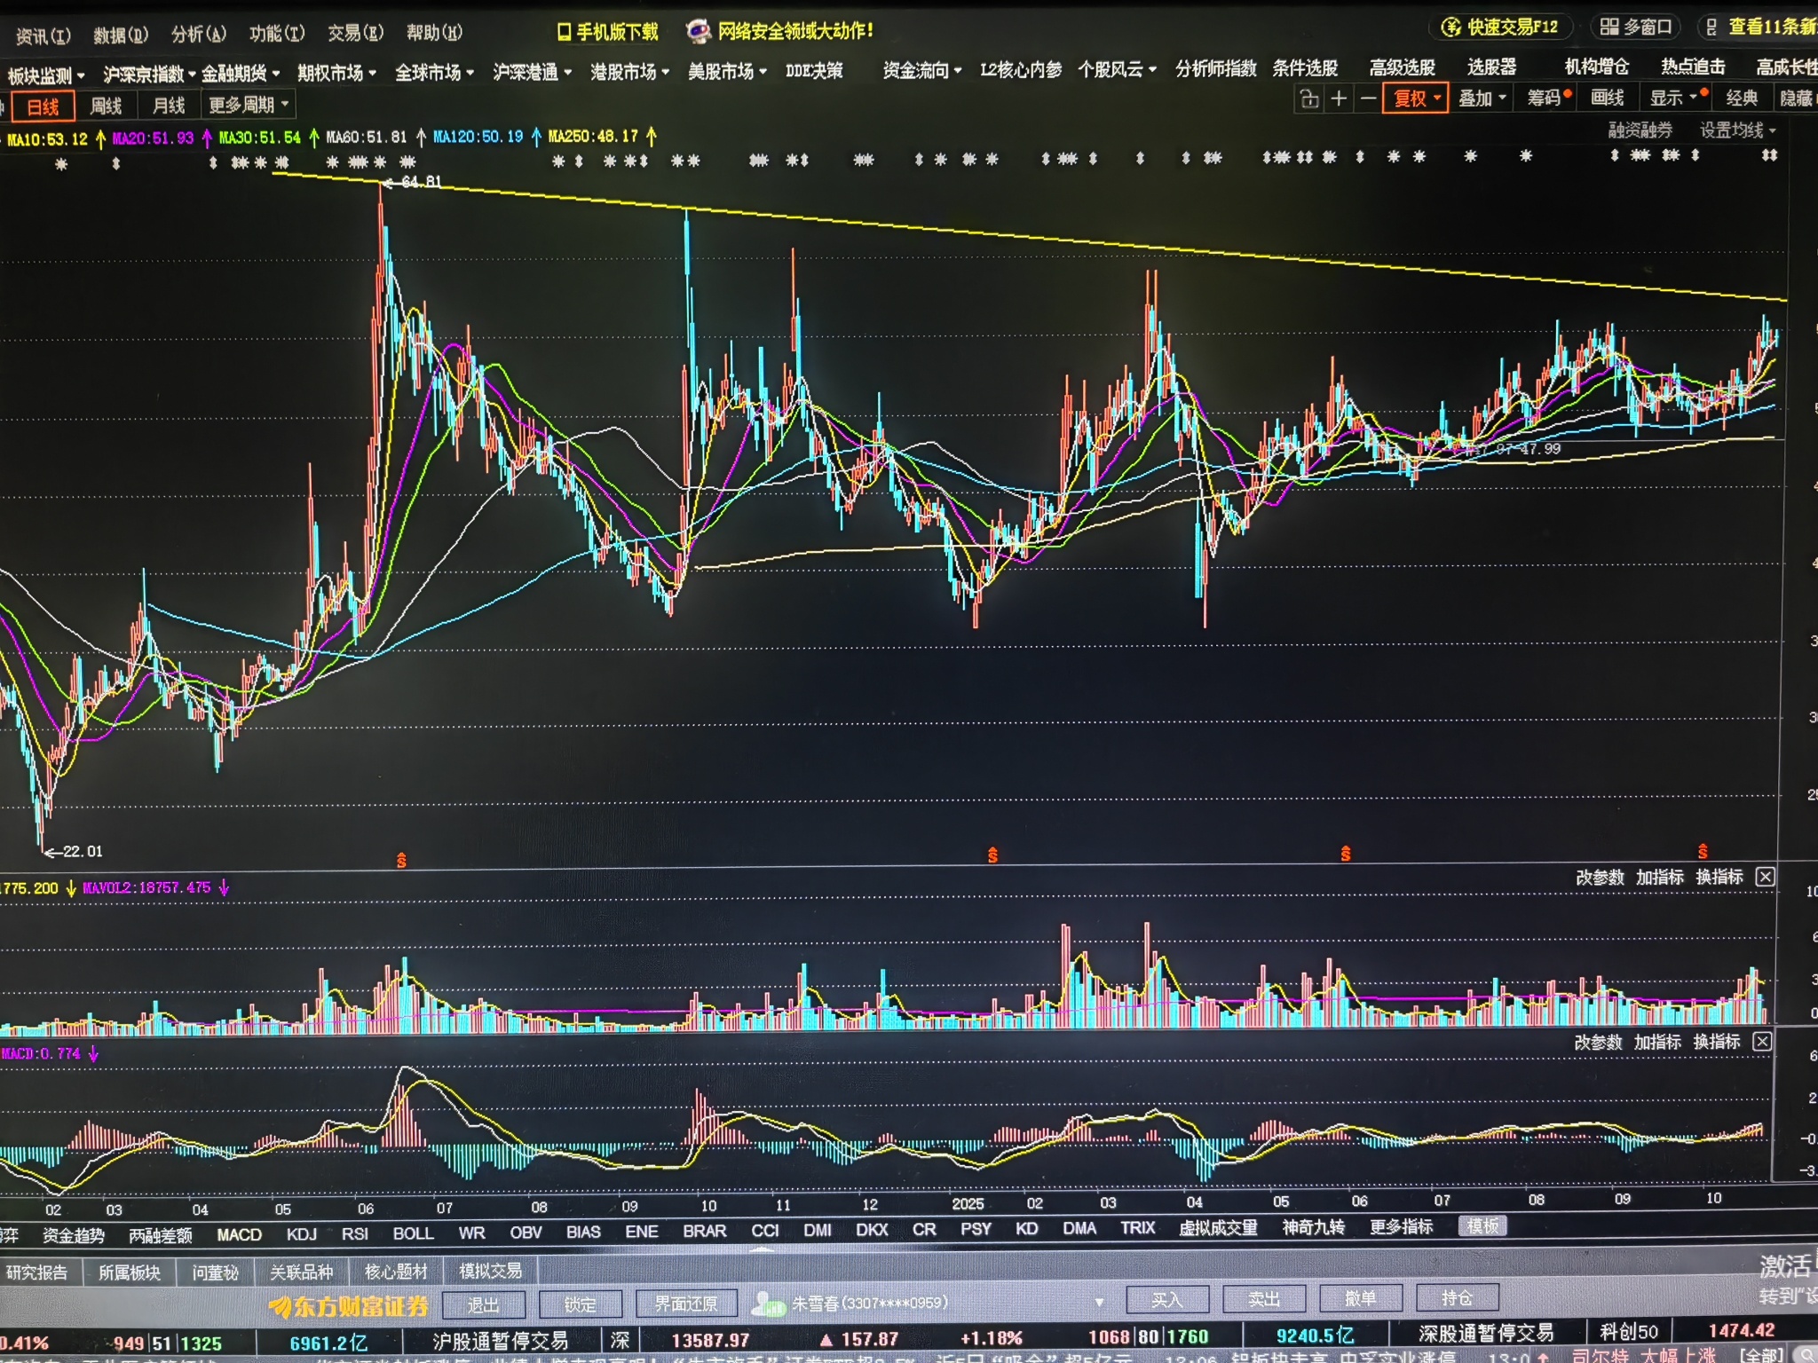This screenshot has height=1363, width=1818.
Task: Expand 设置均线 moving average settings
Action: [x=1737, y=130]
